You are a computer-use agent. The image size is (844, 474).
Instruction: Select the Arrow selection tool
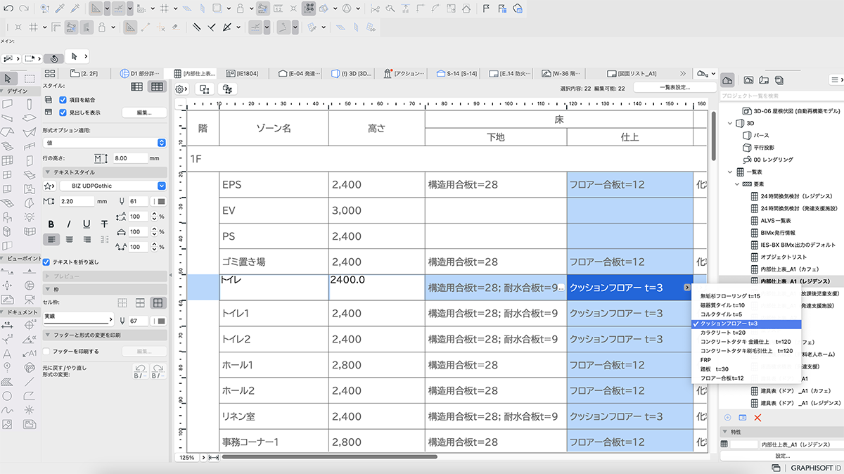[8, 78]
